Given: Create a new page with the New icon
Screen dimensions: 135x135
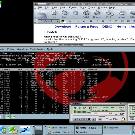Looking at the screenshot, I should tap(54, 14).
